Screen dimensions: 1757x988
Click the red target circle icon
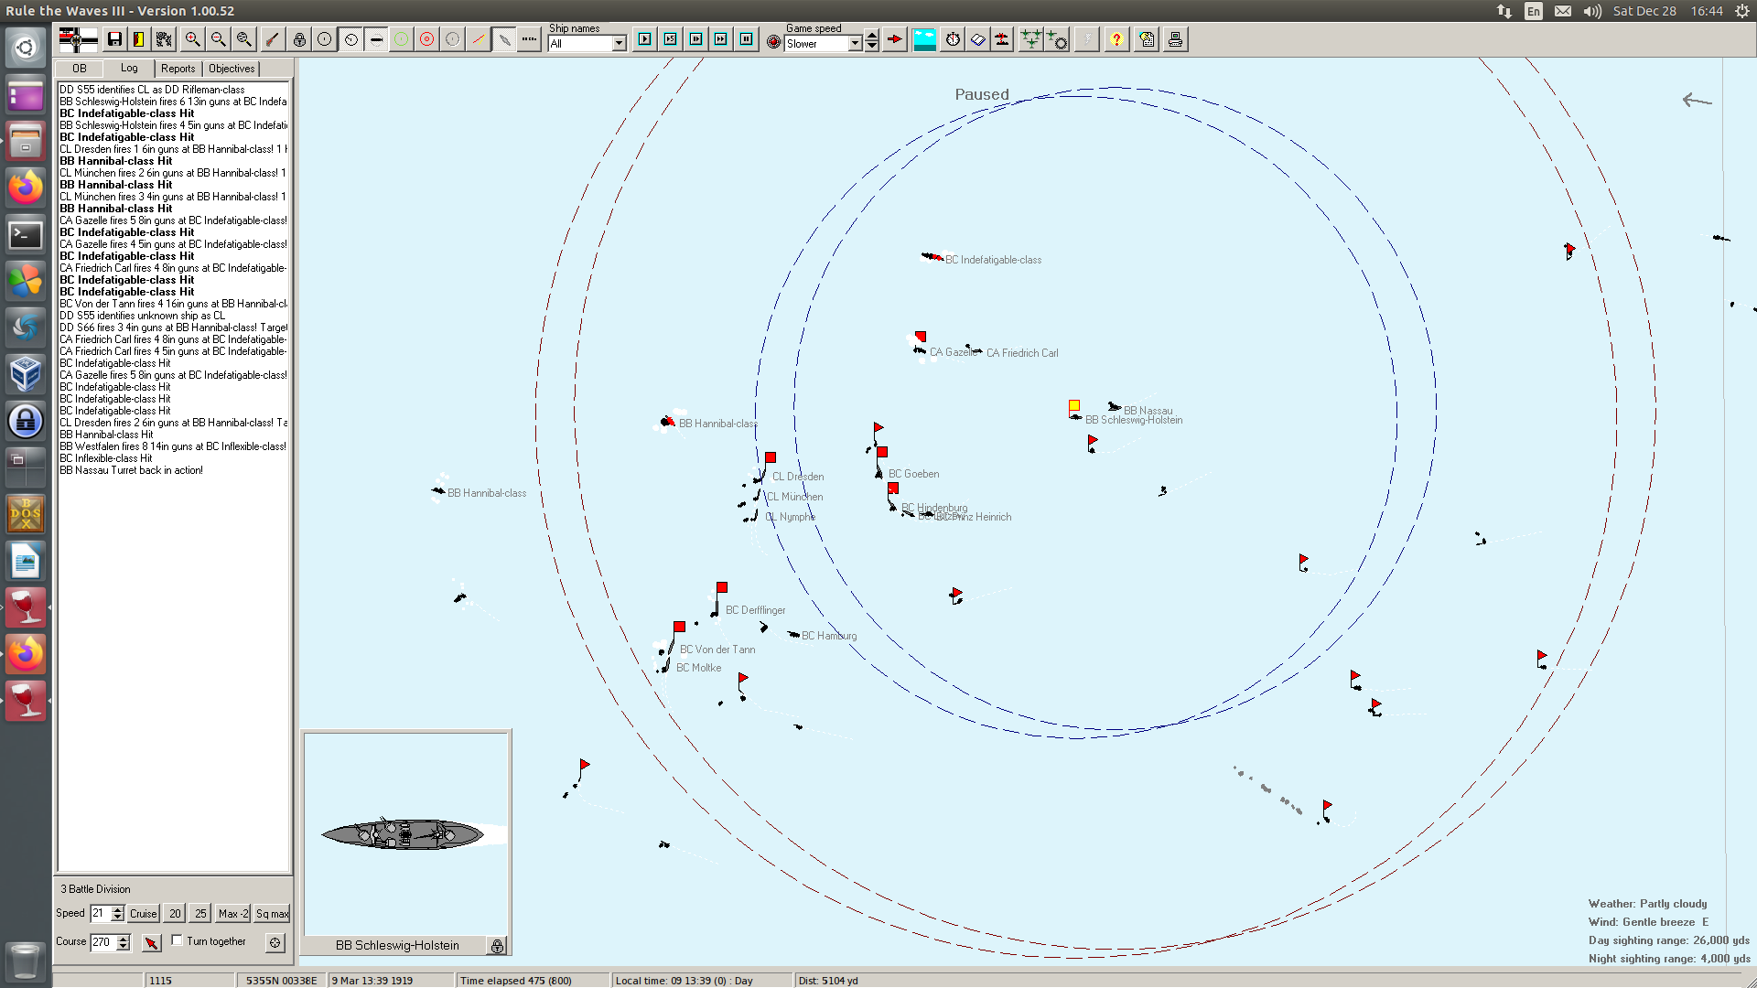pyautogui.click(x=426, y=39)
